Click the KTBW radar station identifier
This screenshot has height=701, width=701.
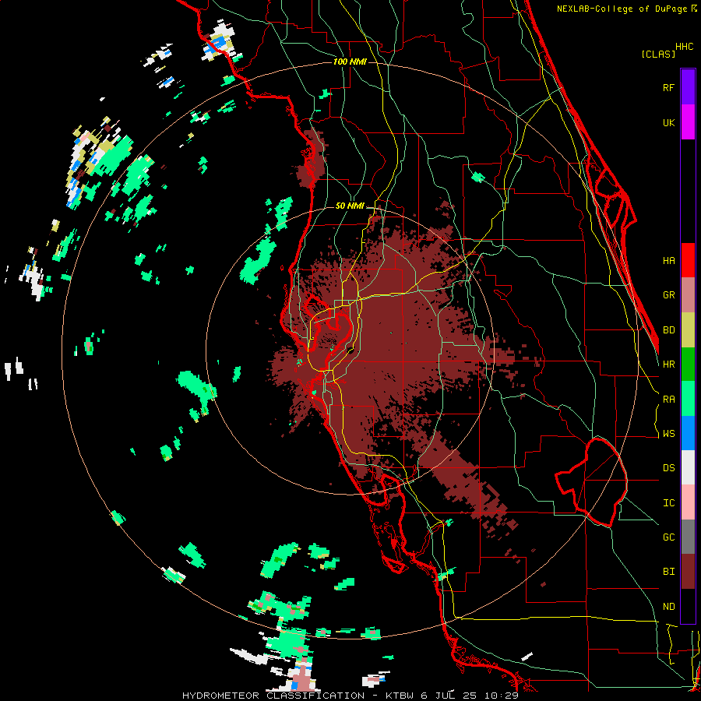click(400, 696)
